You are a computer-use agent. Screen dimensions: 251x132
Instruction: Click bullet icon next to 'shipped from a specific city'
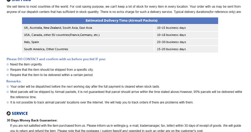8,70
